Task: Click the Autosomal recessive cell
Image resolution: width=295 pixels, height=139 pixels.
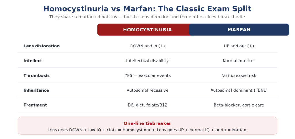Action: [147, 90]
